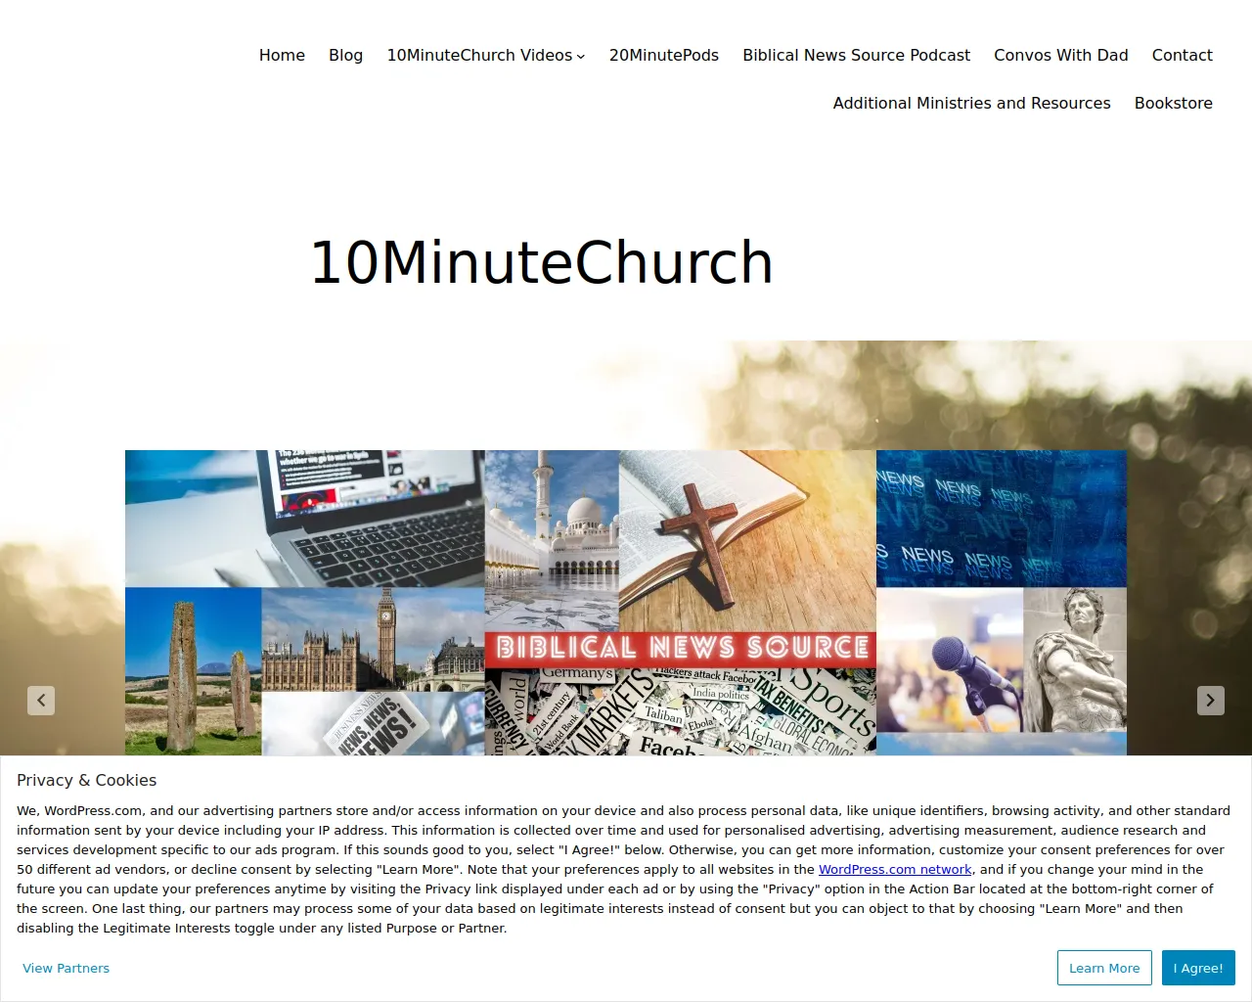1252x1002 pixels.
Task: Expand the 10MinuteChurch Videos submenu
Action: (x=581, y=56)
